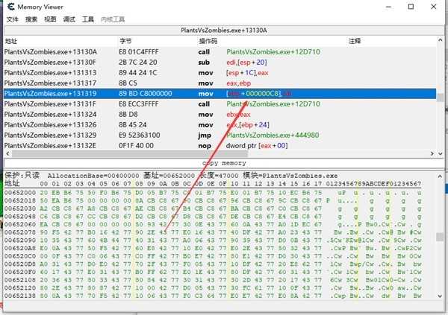The width and height of the screenshot is (448, 315).
Task: Click the 操作码 column header
Action: click(x=208, y=40)
